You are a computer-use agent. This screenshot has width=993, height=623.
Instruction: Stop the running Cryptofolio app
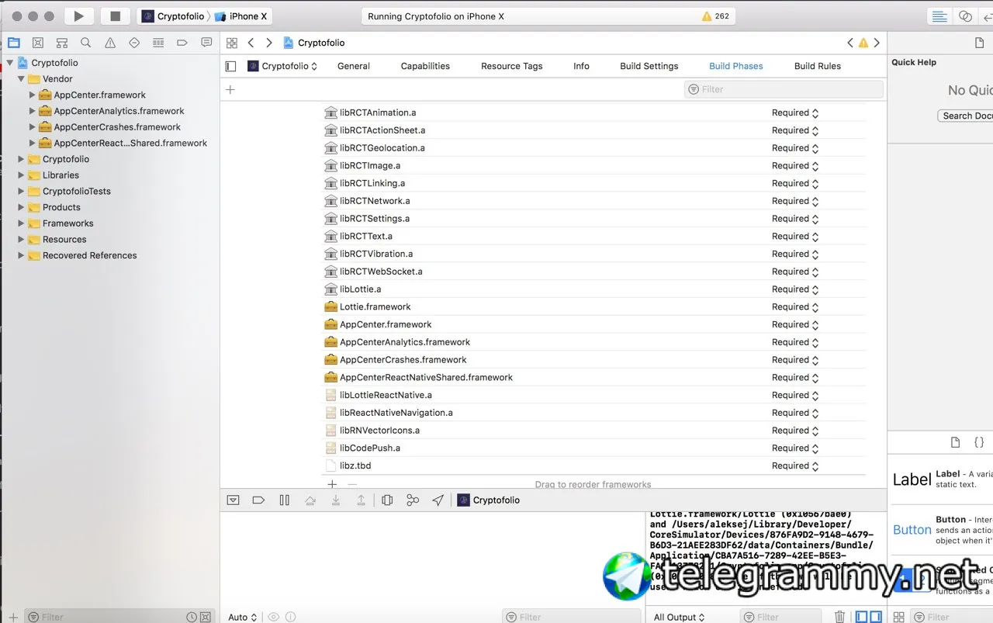tap(115, 16)
